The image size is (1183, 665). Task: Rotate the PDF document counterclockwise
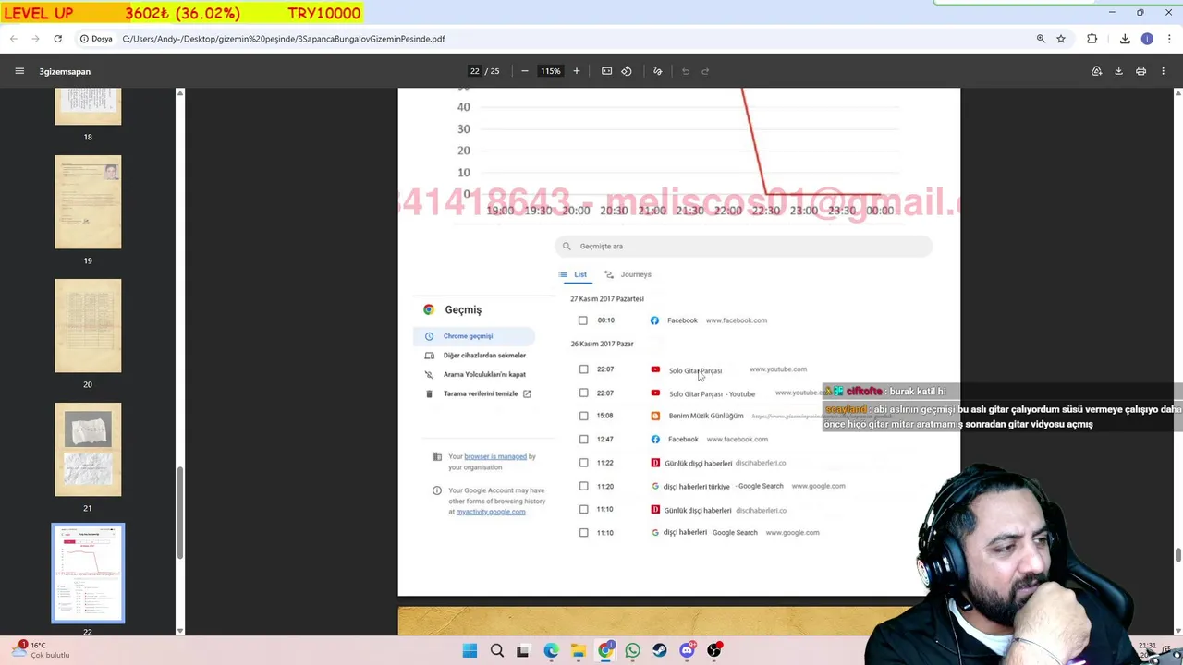627,71
